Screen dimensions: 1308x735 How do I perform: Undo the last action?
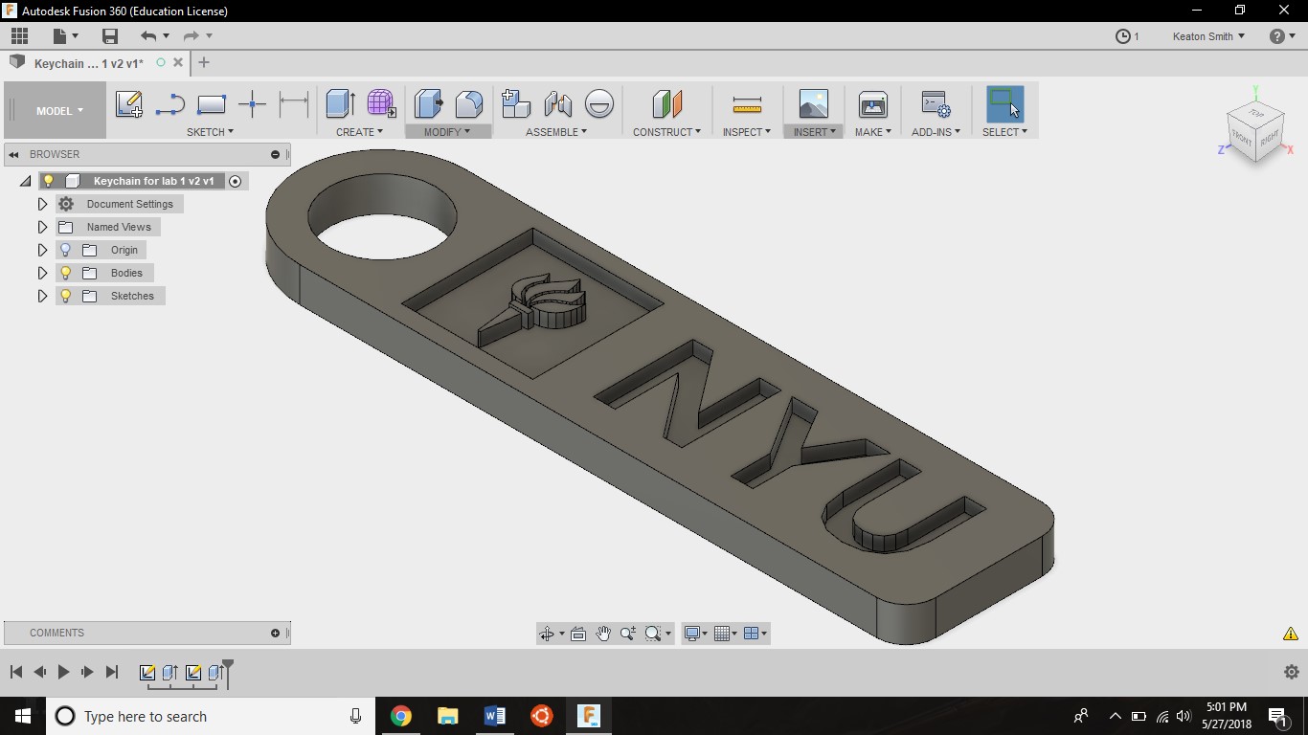tap(148, 36)
